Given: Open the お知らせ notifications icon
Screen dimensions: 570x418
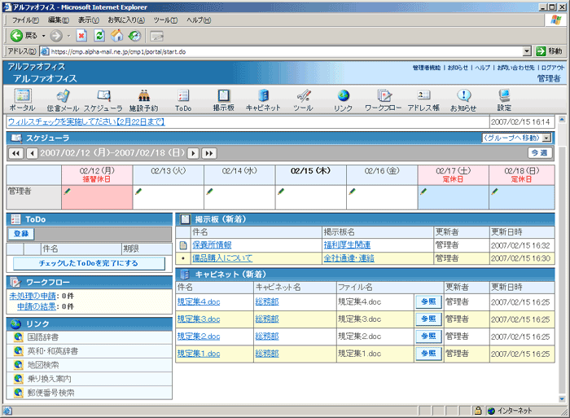Looking at the screenshot, I should (463, 100).
